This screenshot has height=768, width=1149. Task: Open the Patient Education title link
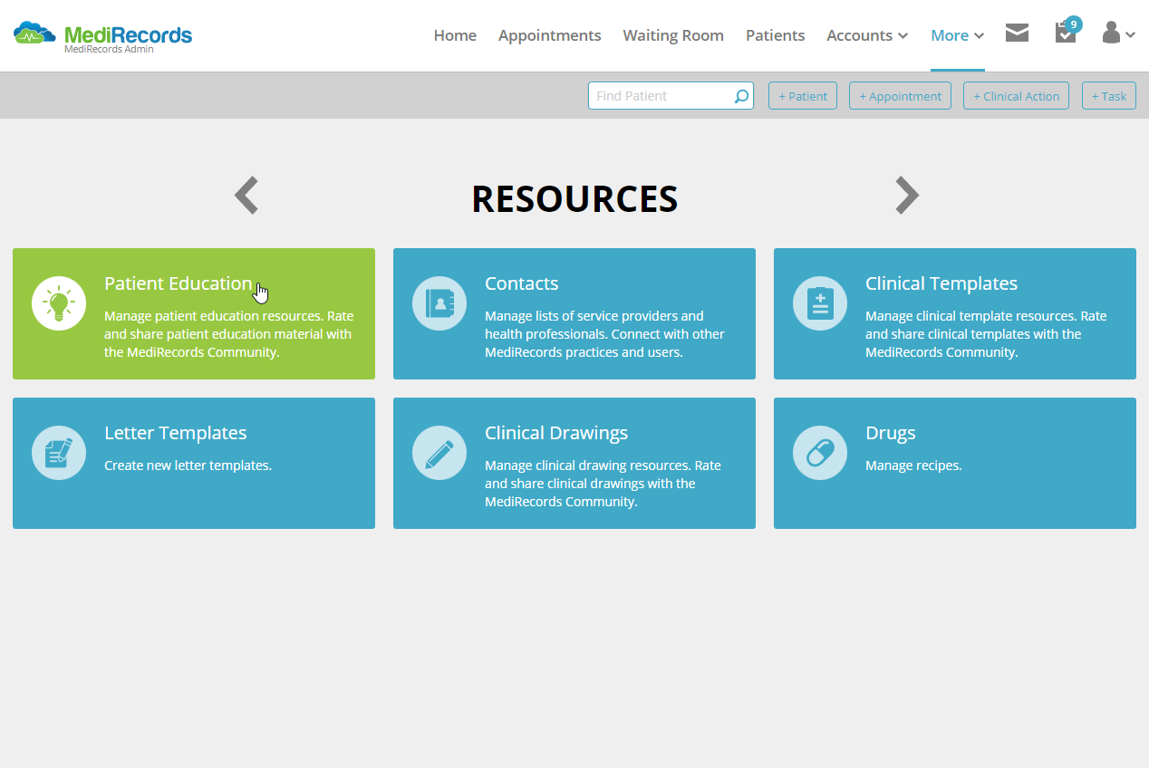tap(179, 283)
